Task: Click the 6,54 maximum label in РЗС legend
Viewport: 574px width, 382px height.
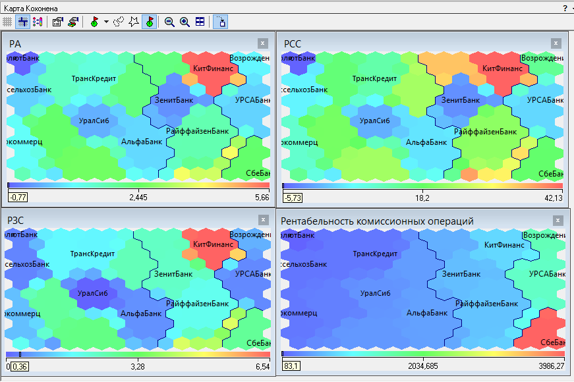Action: 263,367
